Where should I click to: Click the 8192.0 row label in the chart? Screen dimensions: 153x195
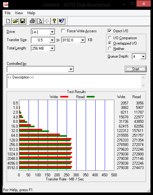coord(13,168)
